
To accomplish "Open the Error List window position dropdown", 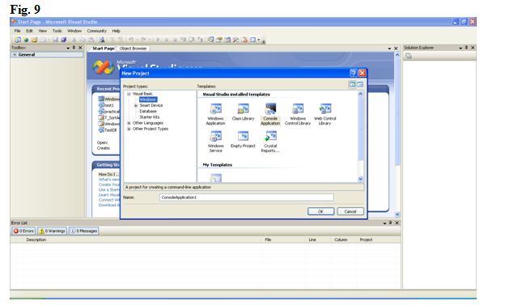I will pos(384,223).
